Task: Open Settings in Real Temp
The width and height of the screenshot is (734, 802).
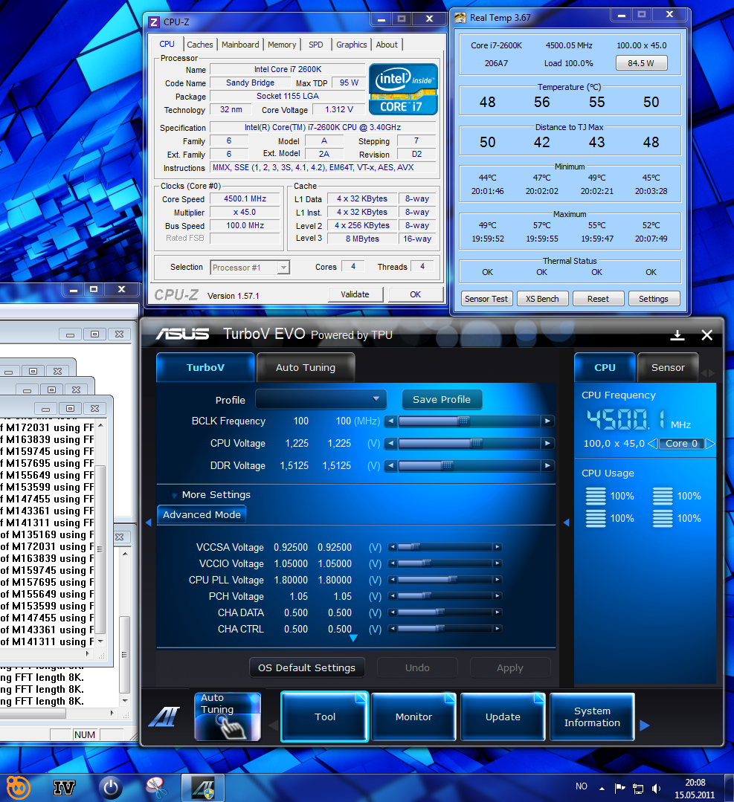Action: pyautogui.click(x=654, y=299)
